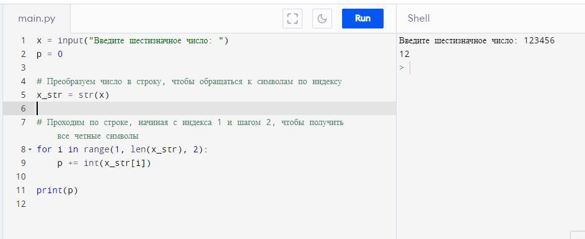Switch to dark theme moon icon
The width and height of the screenshot is (585, 239).
(x=322, y=19)
